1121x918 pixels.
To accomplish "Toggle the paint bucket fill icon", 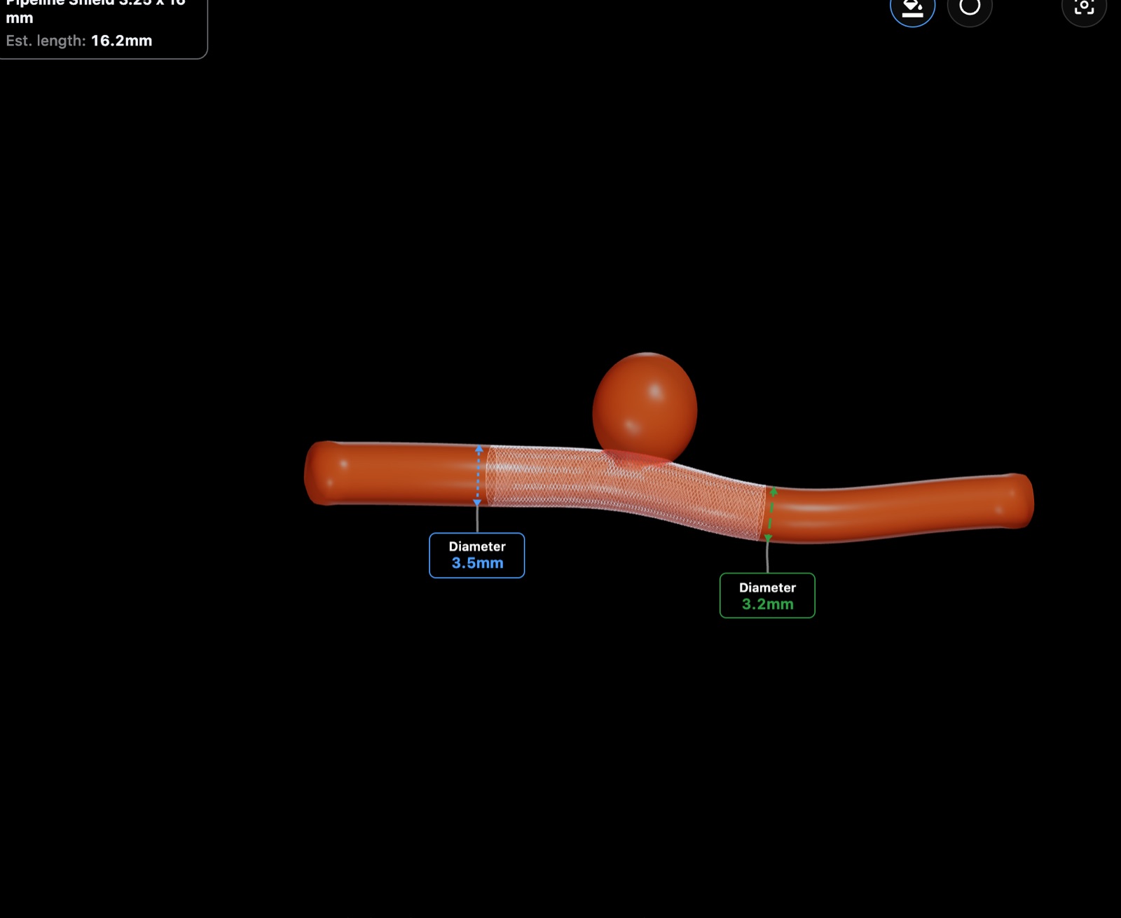I will 912,7.
